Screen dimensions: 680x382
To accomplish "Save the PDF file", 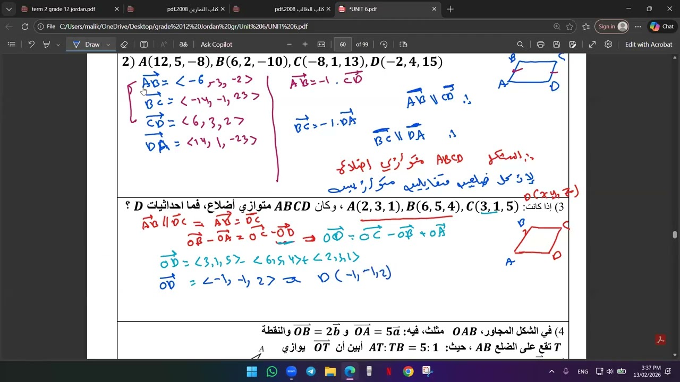I will 557,45.
